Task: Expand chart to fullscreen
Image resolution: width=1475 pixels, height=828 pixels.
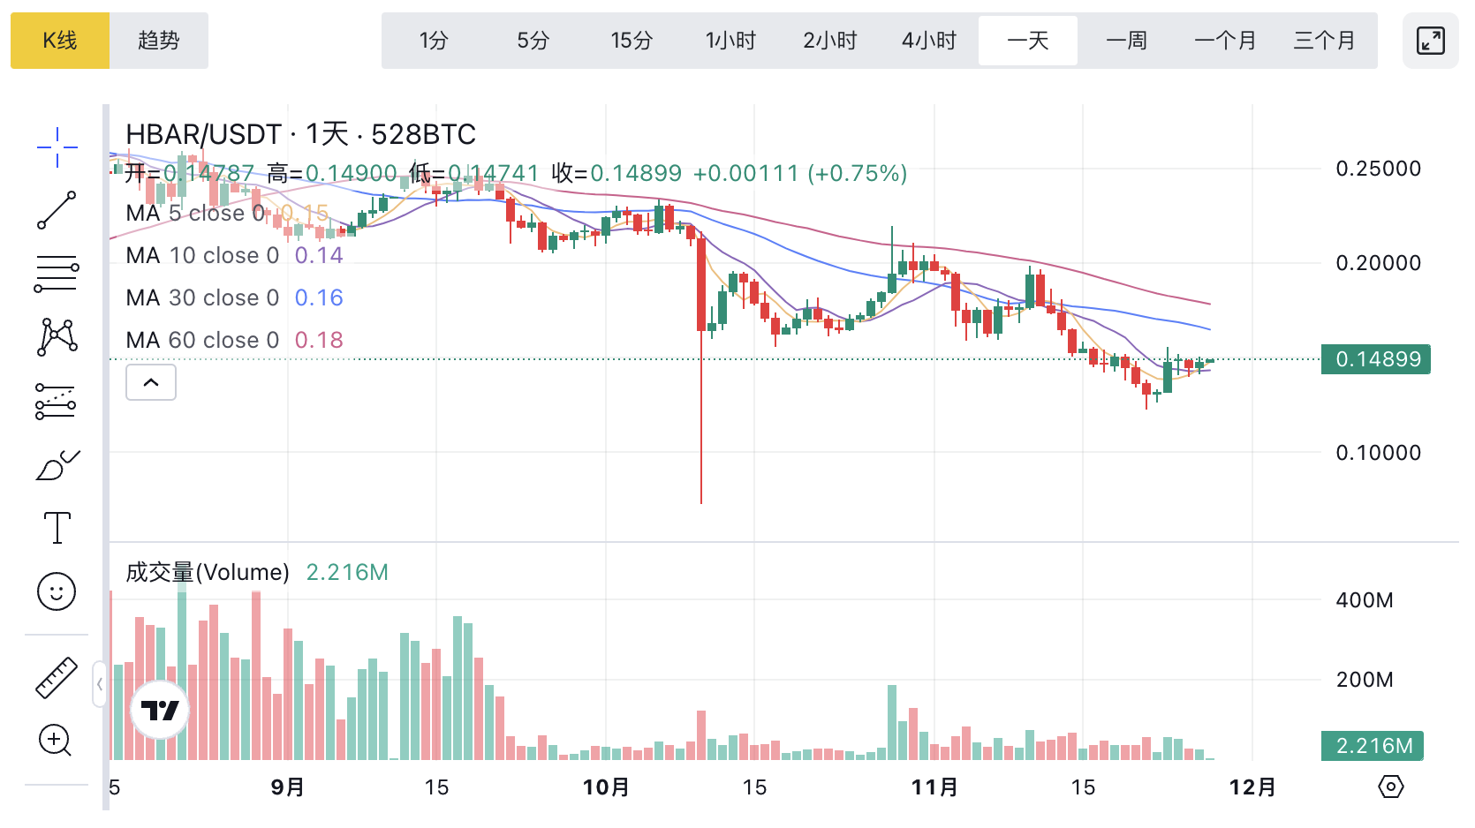Action: click(1430, 41)
